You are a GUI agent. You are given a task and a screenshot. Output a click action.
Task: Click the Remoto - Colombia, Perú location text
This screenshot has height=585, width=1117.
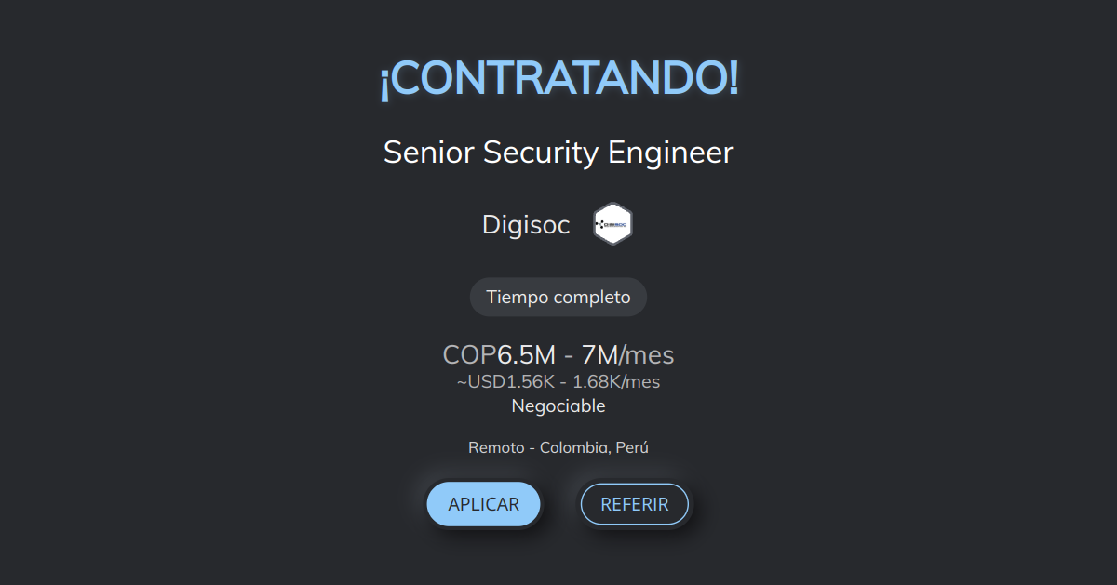point(558,446)
